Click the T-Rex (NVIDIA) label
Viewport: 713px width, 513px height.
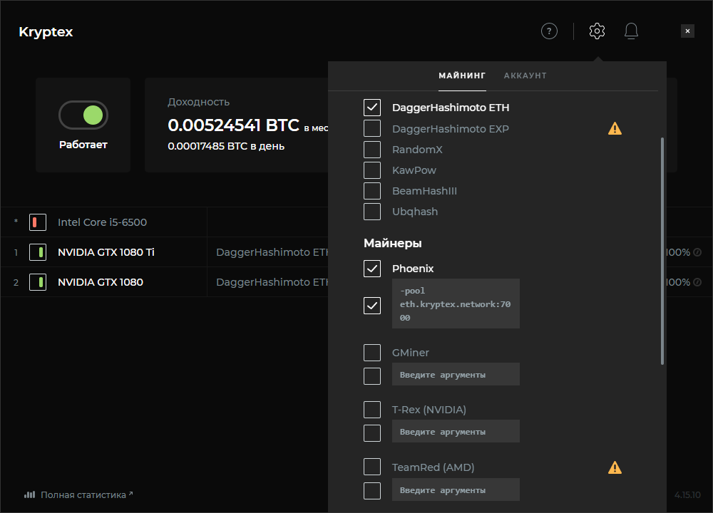coord(429,410)
